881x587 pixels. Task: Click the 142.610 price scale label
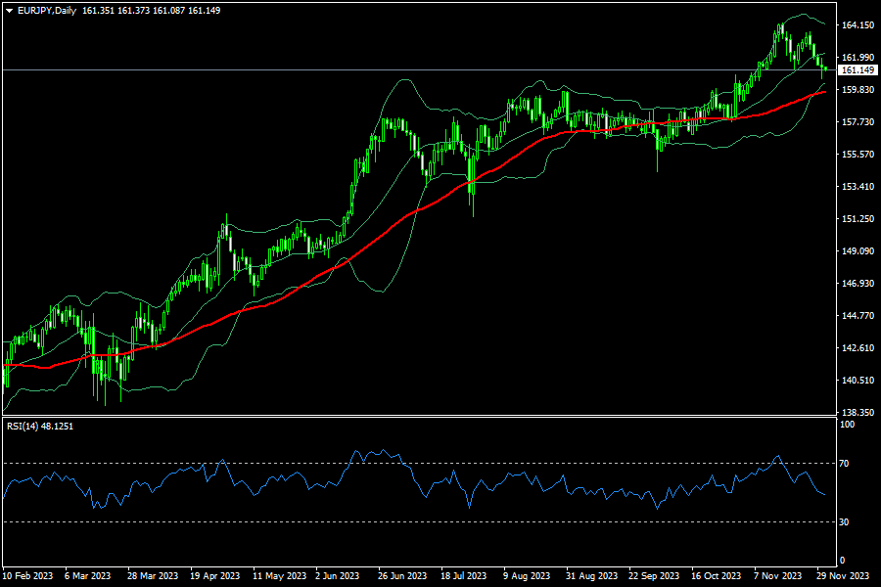[858, 348]
